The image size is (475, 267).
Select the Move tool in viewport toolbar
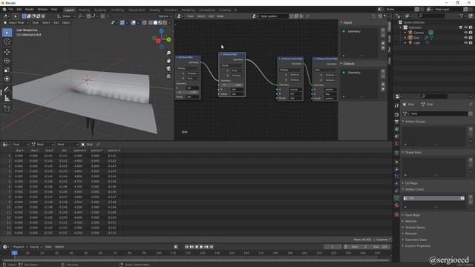7,52
